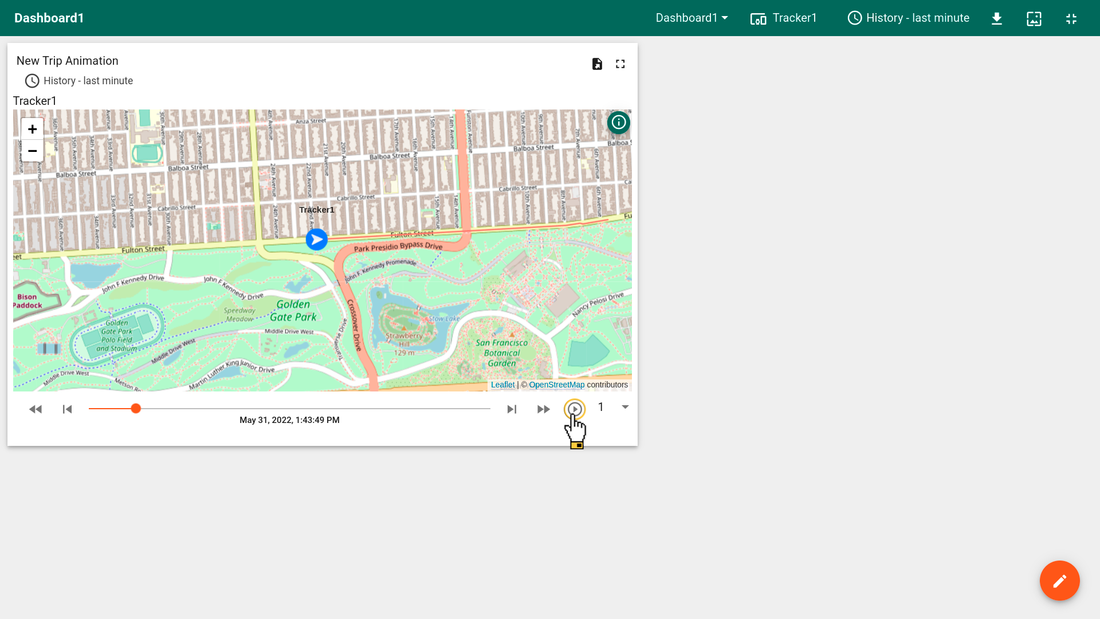The width and height of the screenshot is (1100, 619).
Task: Open the OpenStreetMap attribution link
Action: pos(556,385)
